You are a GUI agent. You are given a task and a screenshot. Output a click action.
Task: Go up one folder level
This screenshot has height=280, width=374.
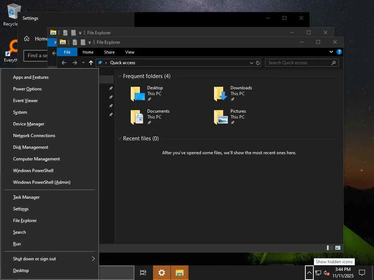91,63
